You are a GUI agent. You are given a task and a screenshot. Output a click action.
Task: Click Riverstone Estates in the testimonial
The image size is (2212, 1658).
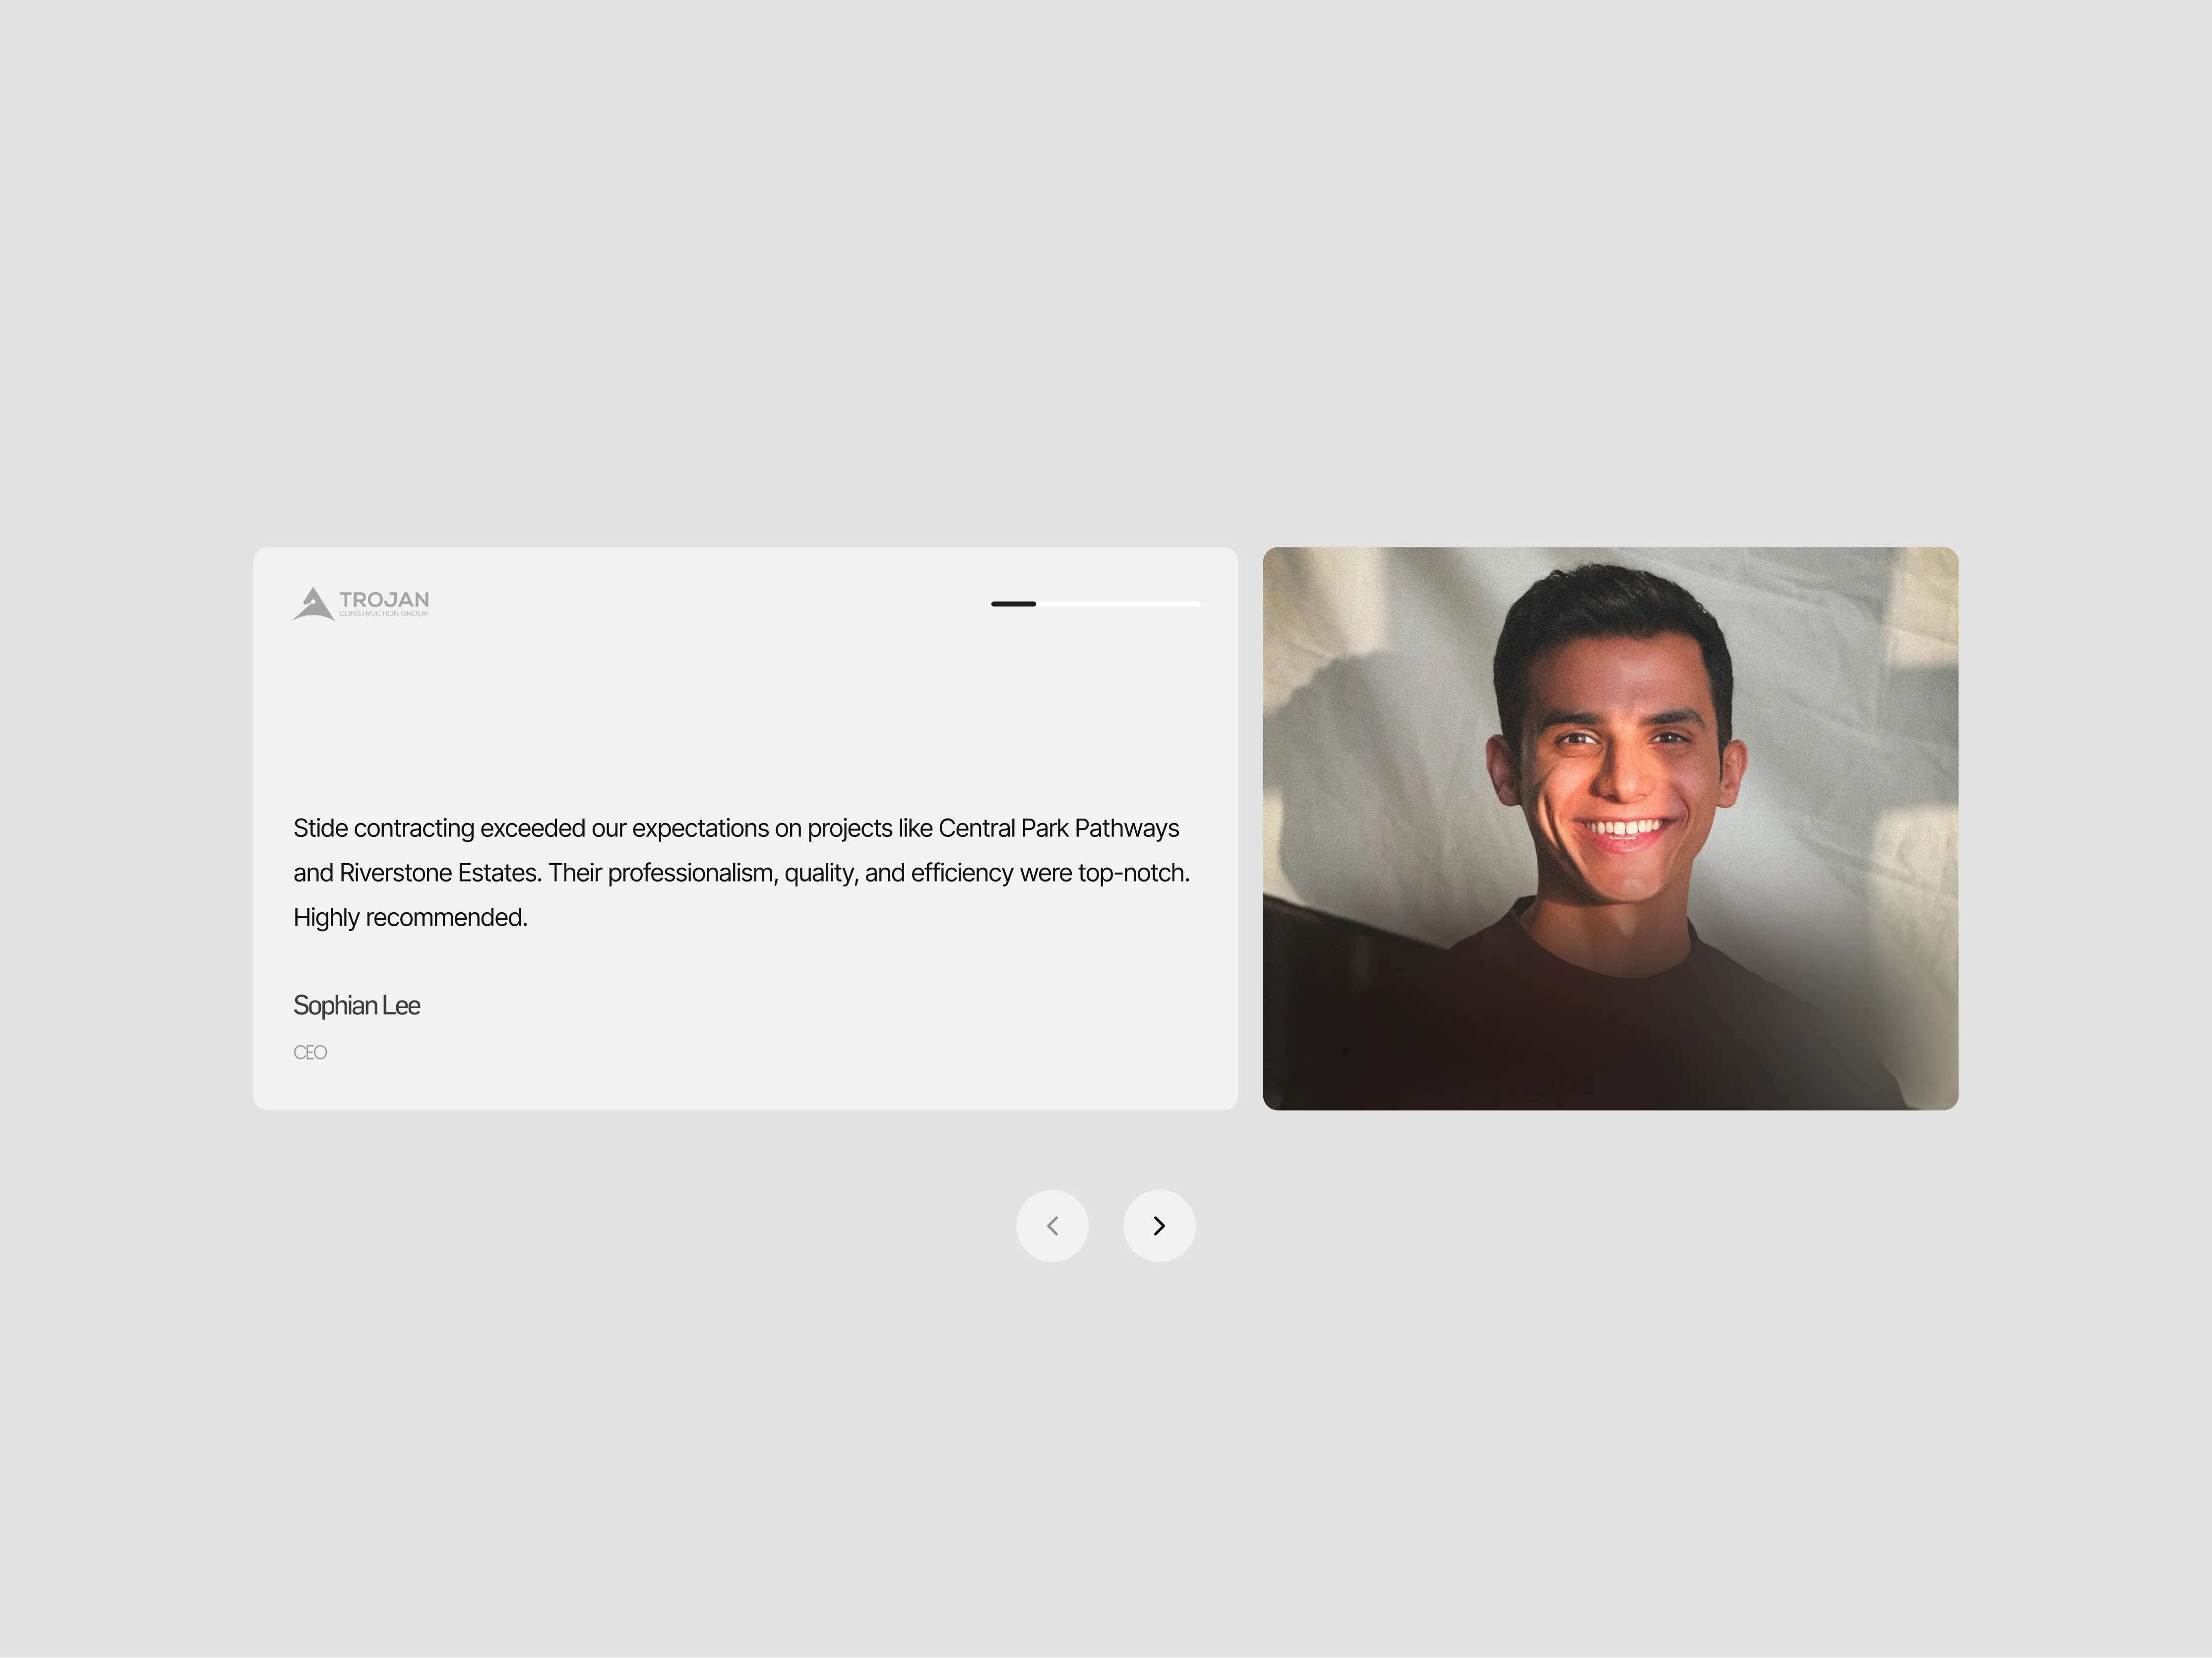pos(440,874)
